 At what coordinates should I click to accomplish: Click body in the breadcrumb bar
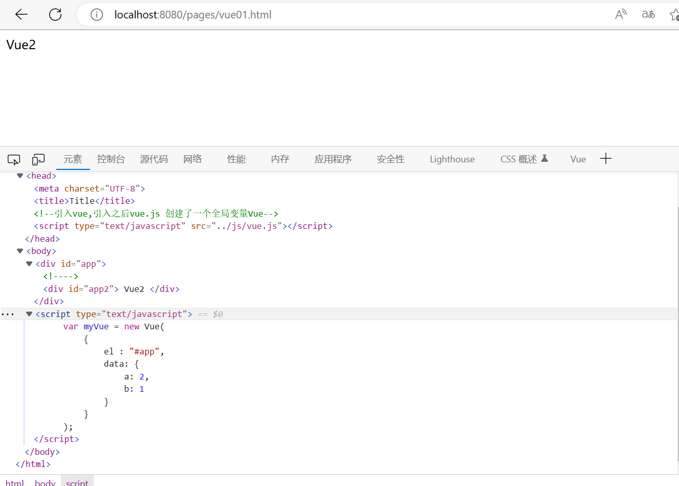[45, 482]
